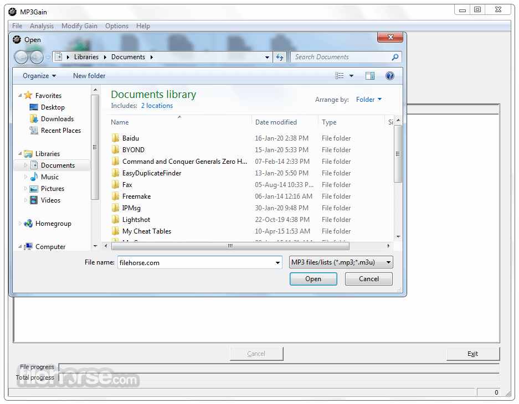519x404 pixels.
Task: Open help with the blue question mark icon
Action: click(x=390, y=76)
